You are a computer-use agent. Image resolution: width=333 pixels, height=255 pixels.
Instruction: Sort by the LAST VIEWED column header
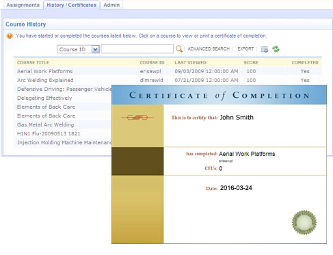[190, 62]
